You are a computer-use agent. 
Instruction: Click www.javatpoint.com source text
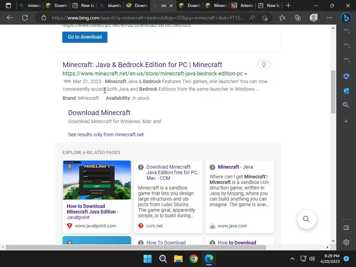pos(95,226)
